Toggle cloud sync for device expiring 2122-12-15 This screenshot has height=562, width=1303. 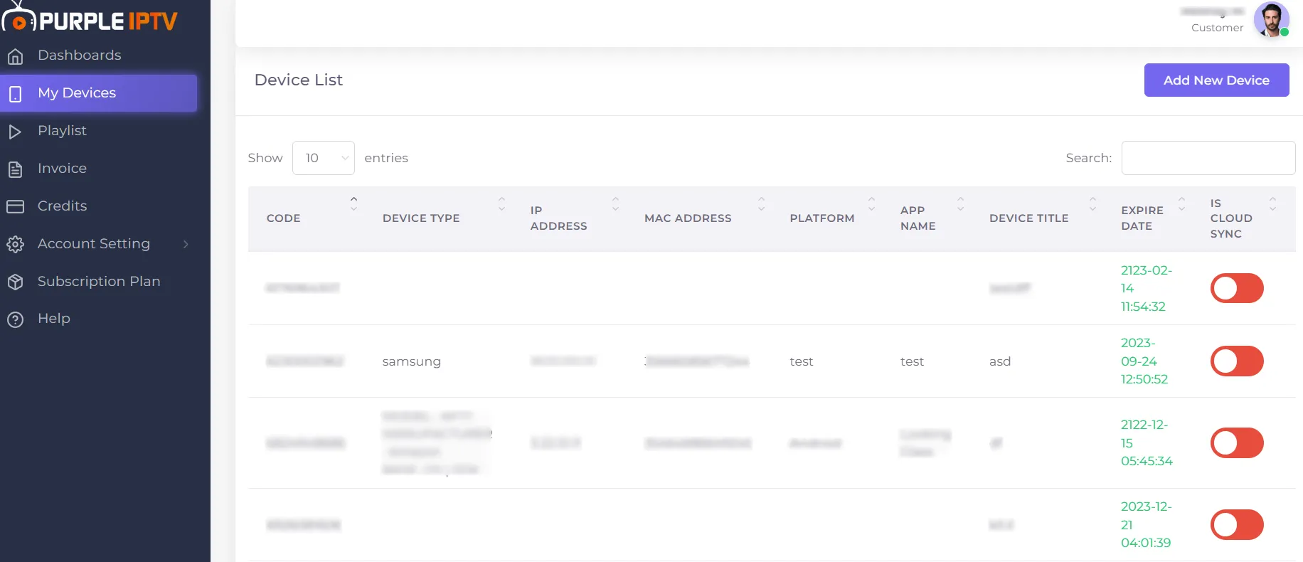coord(1237,443)
